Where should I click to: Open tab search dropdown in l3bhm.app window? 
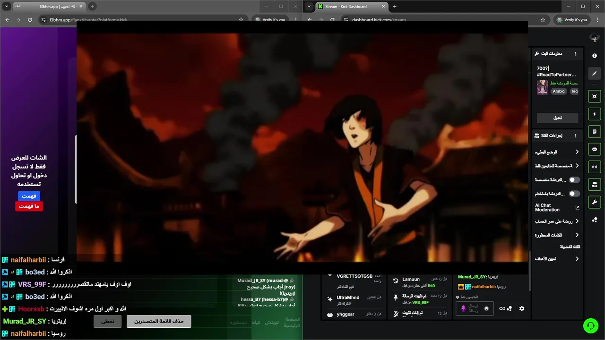pos(7,6)
